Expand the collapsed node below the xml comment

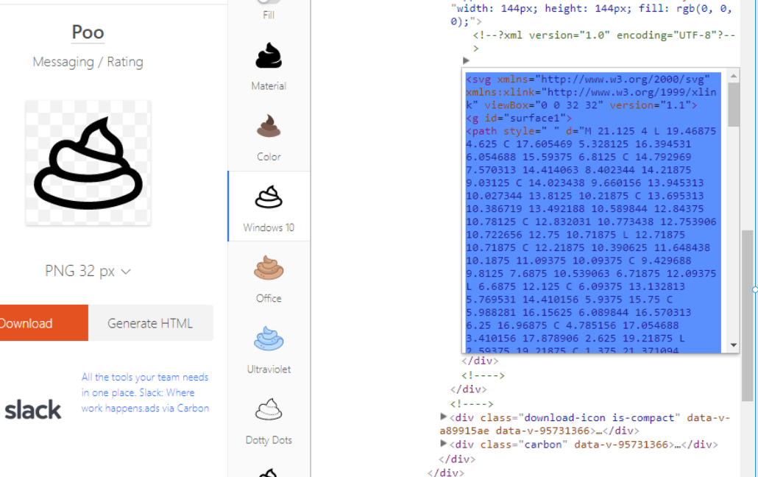466,60
